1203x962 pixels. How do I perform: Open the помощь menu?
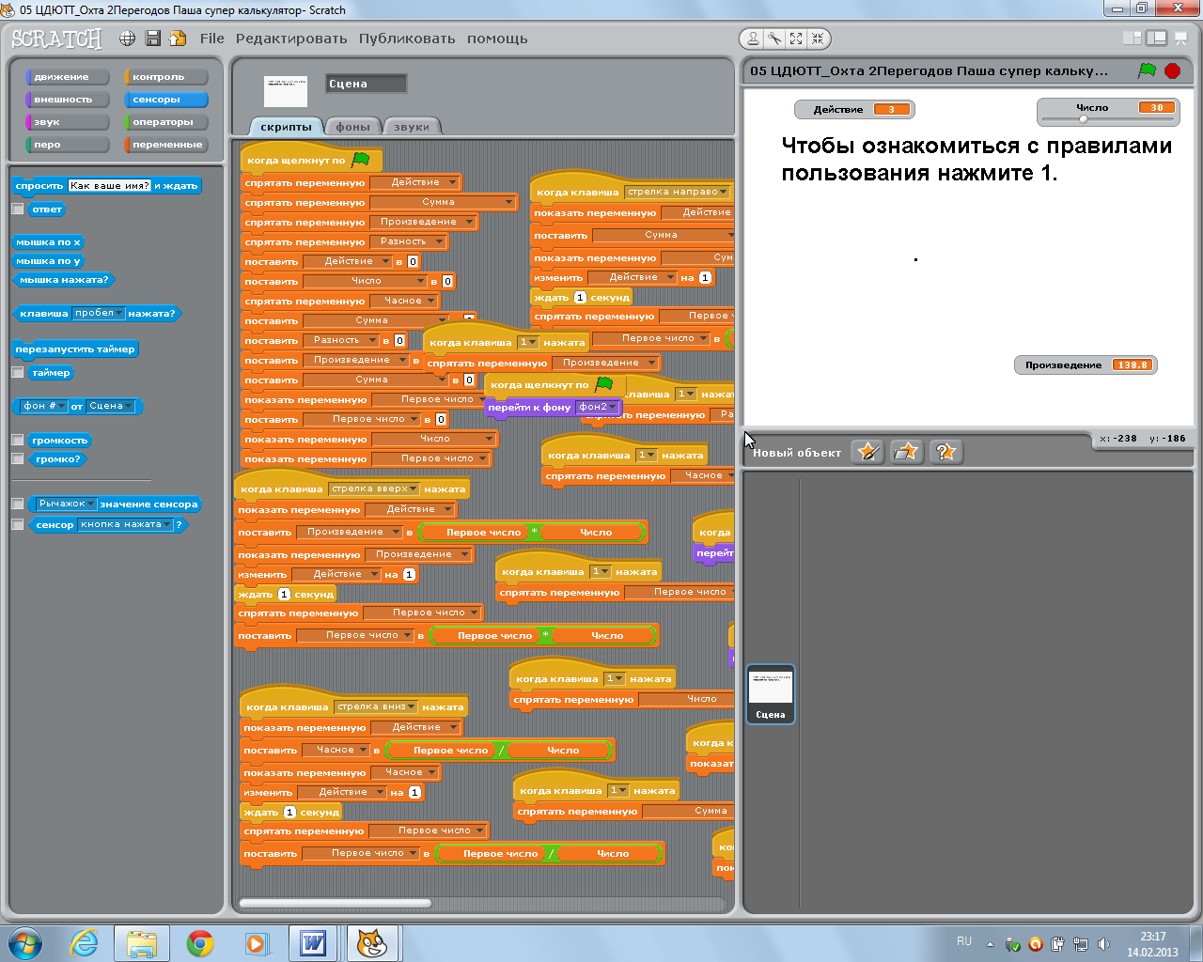pos(497,39)
